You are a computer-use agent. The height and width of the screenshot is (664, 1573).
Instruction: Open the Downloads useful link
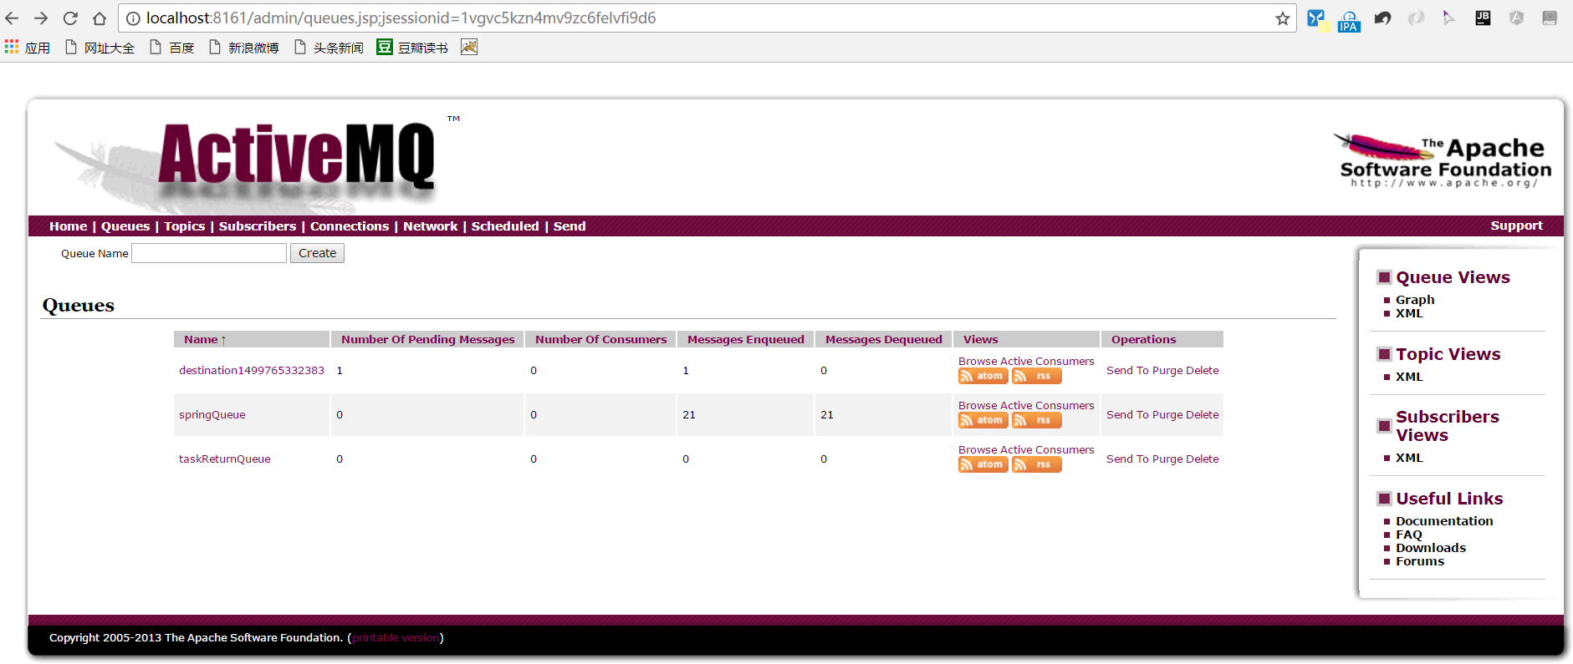pos(1431,548)
